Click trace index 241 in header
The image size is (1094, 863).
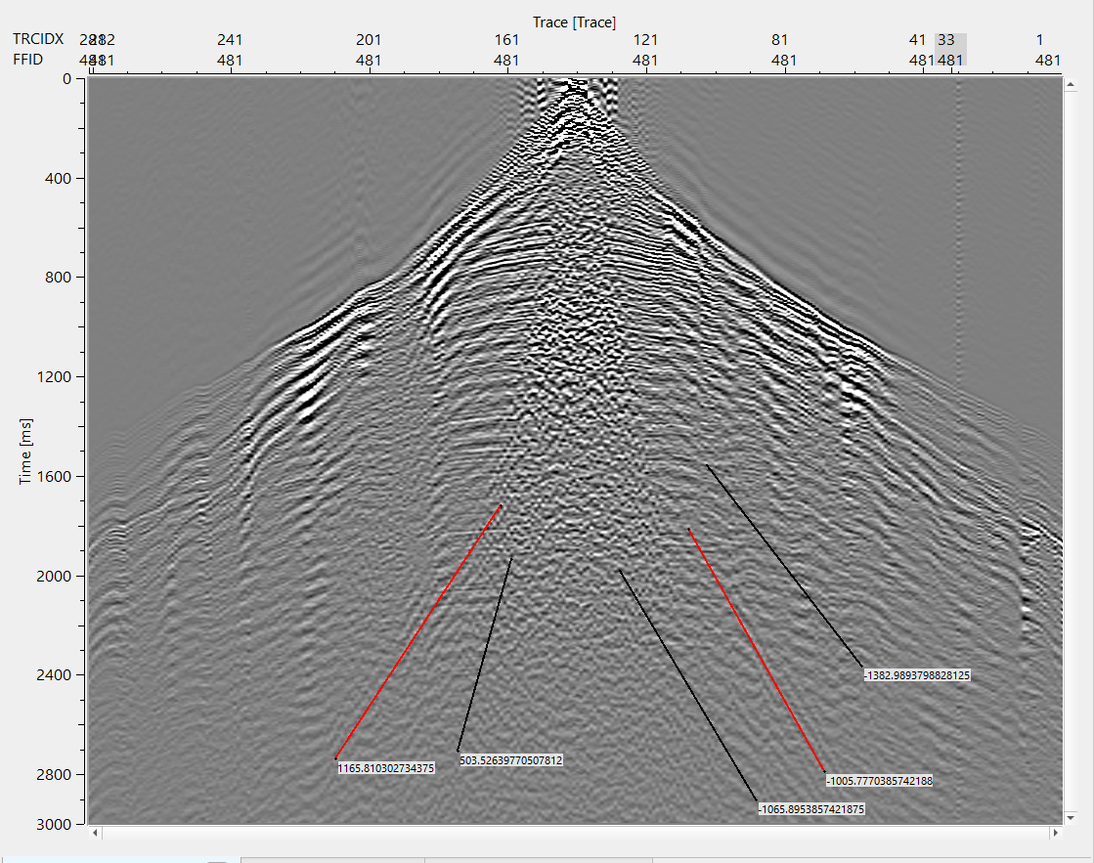[x=230, y=40]
